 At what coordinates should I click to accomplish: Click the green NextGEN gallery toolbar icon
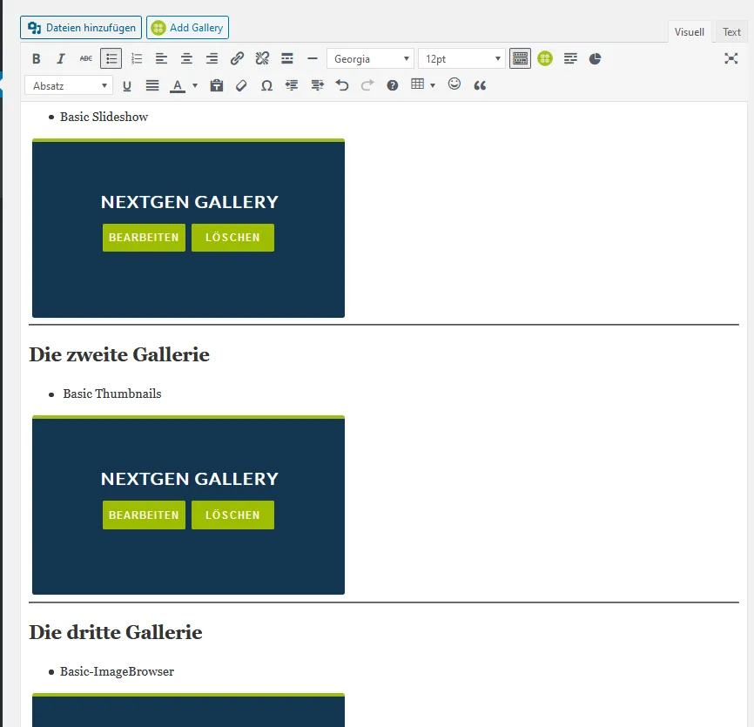coord(545,58)
